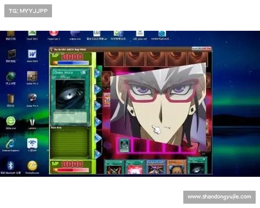Open the Word 2003 desktop shortcut
This screenshot has height=208, width=260.
pos(32,56)
